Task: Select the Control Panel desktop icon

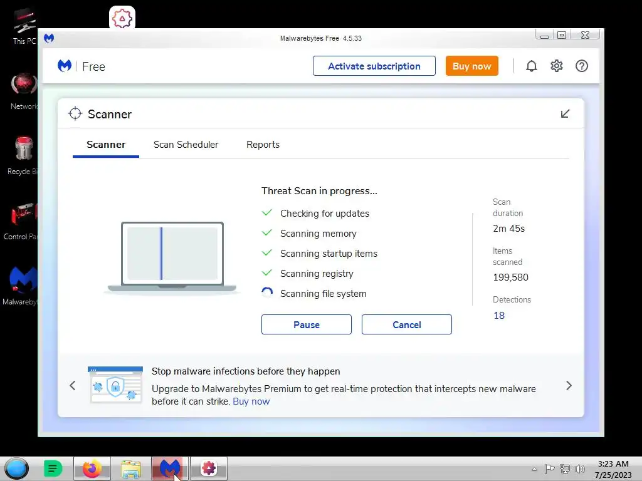Action: [x=21, y=221]
